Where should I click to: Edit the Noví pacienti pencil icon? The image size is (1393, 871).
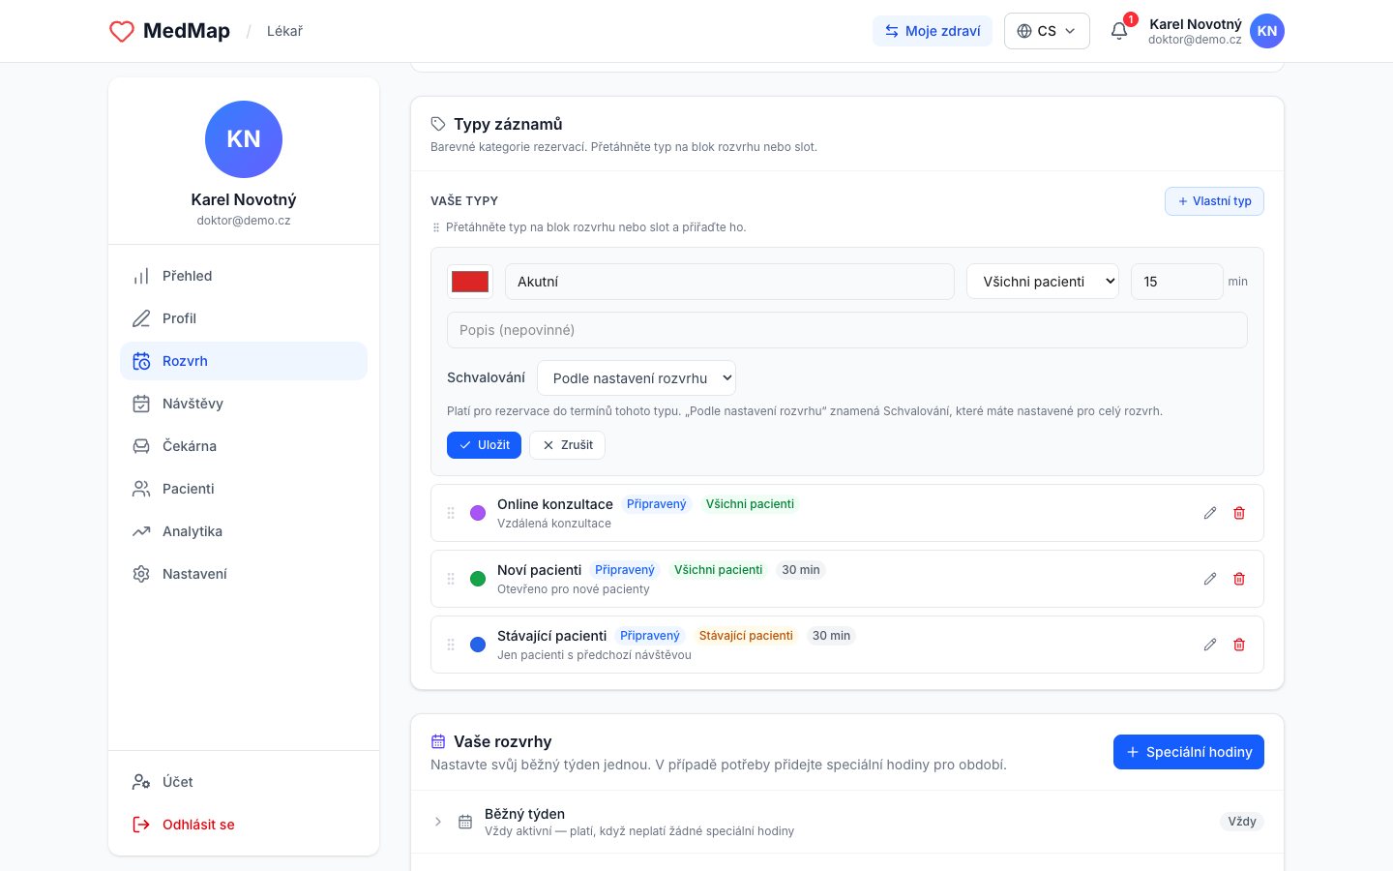[x=1210, y=579]
